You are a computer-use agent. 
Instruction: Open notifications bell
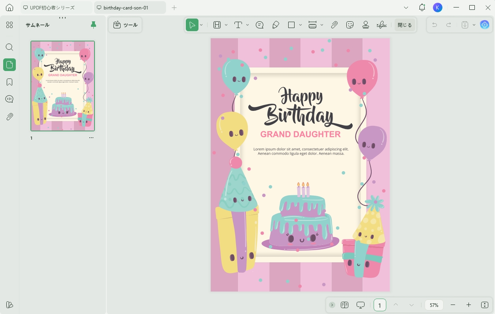422,7
